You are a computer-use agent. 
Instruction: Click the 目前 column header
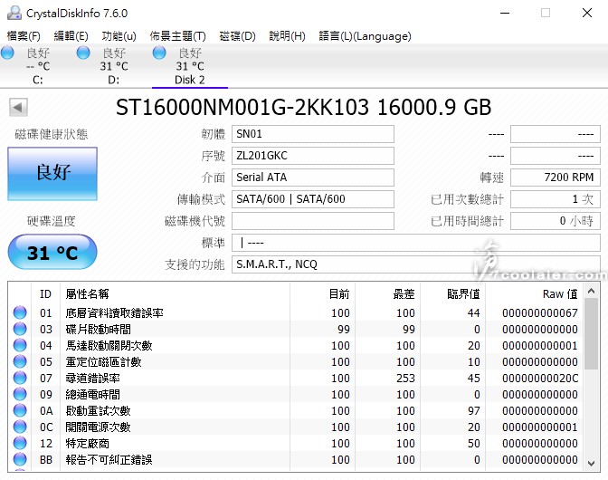pyautogui.click(x=323, y=293)
